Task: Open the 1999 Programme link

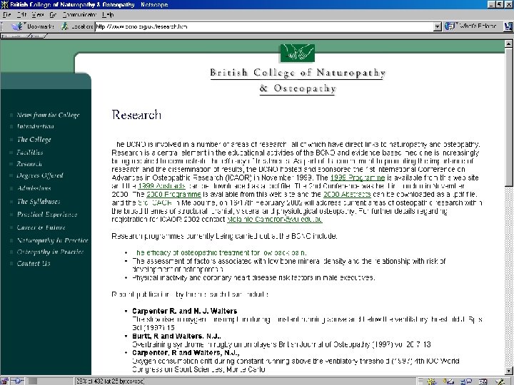Action: [358, 178]
